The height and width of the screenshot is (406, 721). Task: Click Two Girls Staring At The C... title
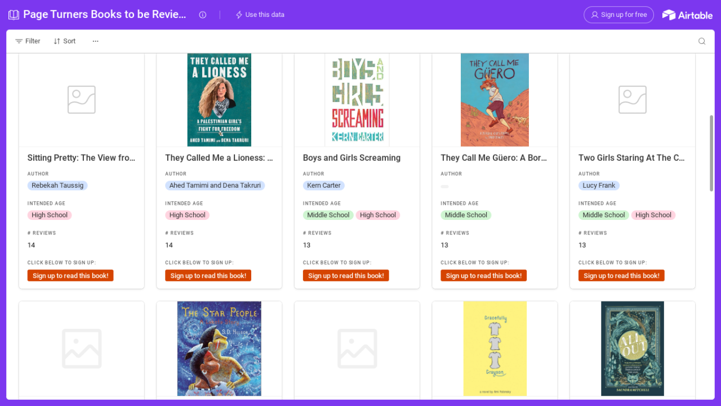tap(632, 158)
